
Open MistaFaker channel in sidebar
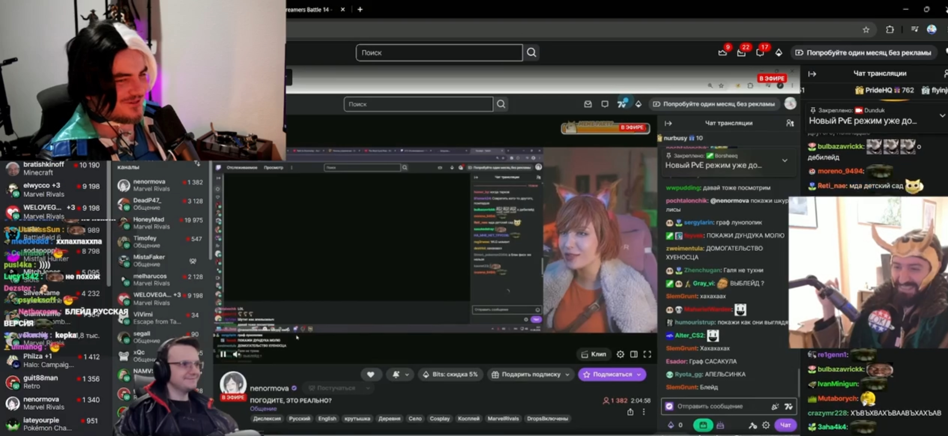click(160, 261)
